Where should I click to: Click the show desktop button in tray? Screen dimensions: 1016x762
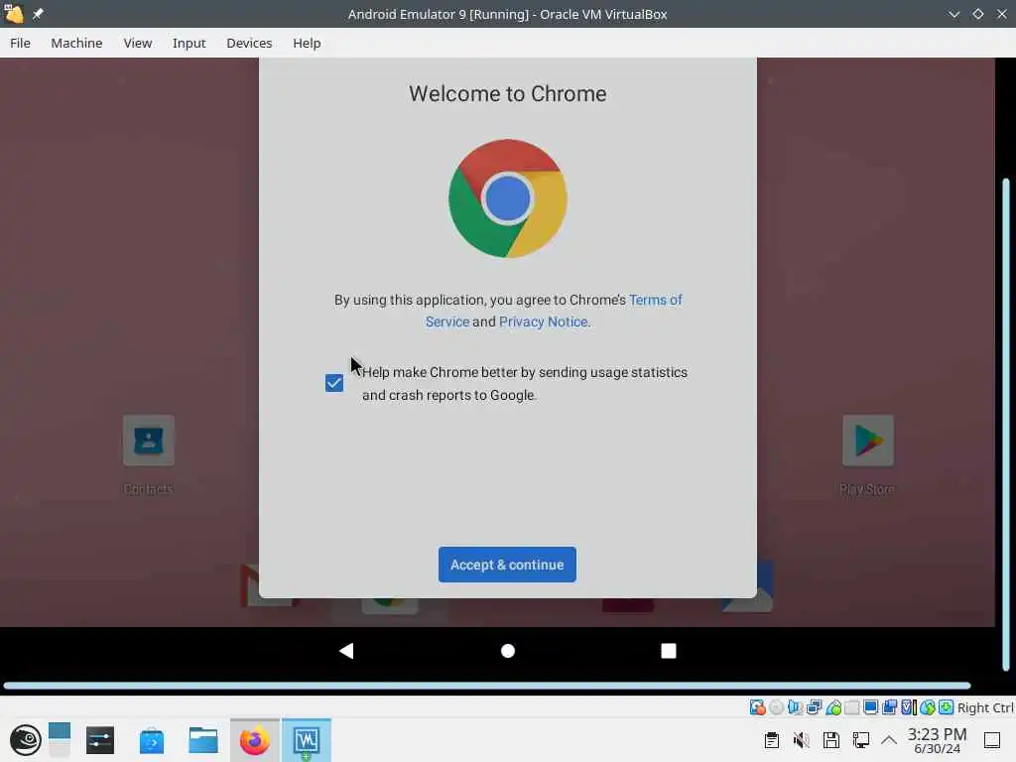click(x=992, y=740)
